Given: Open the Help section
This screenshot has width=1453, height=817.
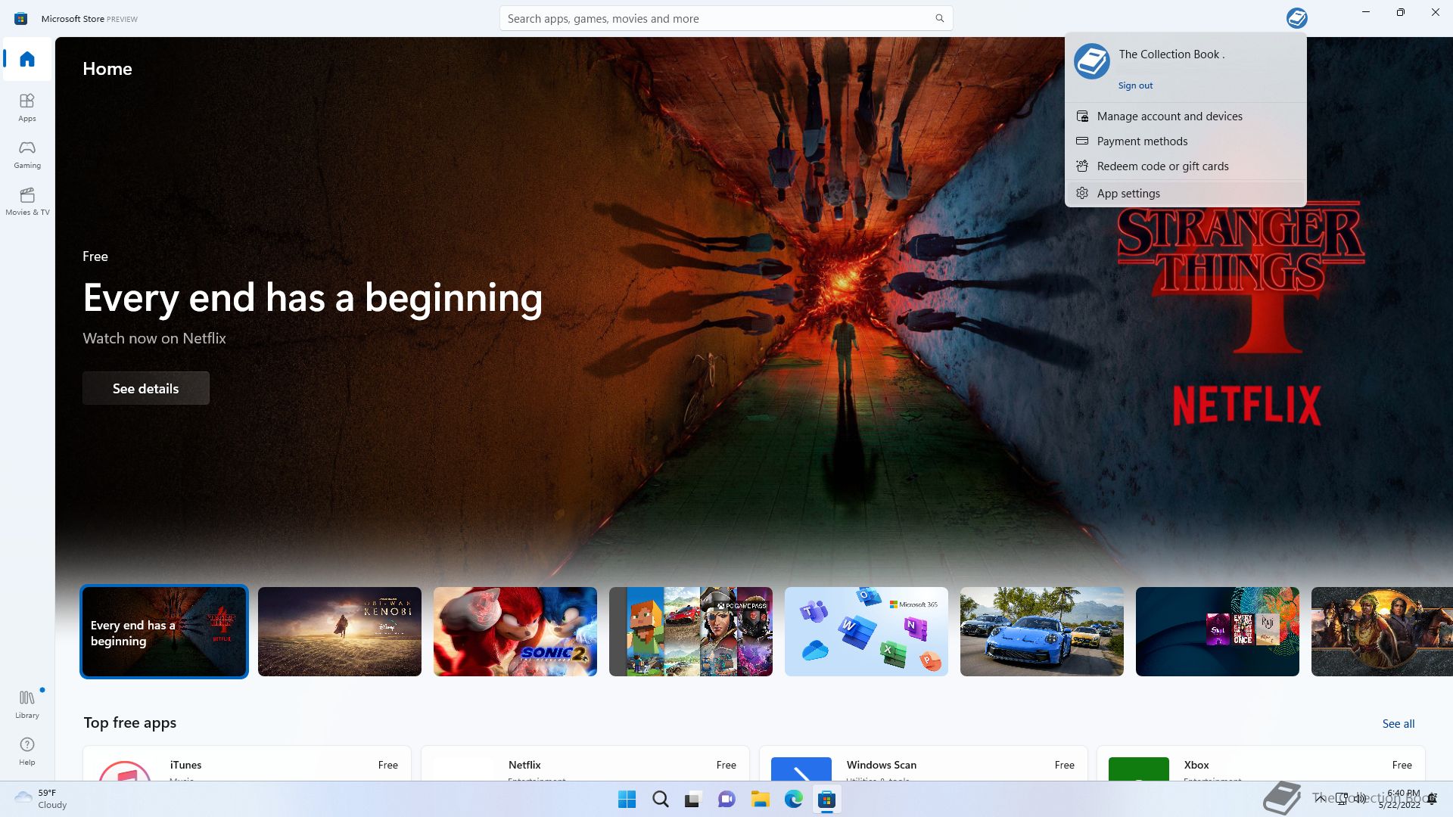Looking at the screenshot, I should [x=27, y=751].
